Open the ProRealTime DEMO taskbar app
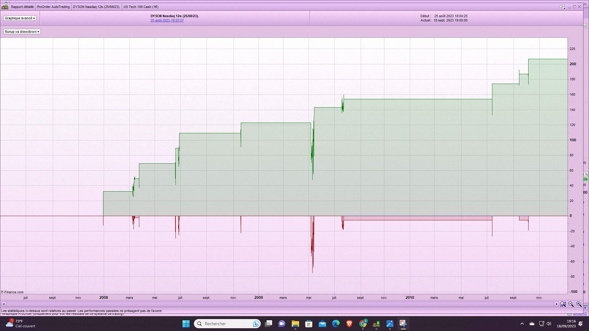The image size is (589, 331). coord(376,324)
